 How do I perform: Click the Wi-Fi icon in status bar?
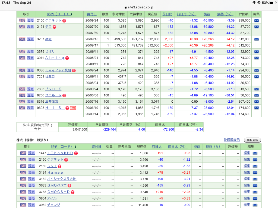pyautogui.click(x=254, y=3)
